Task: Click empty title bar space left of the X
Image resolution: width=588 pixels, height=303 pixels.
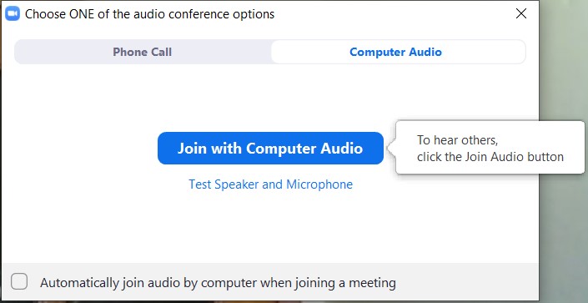Action: pos(394,14)
